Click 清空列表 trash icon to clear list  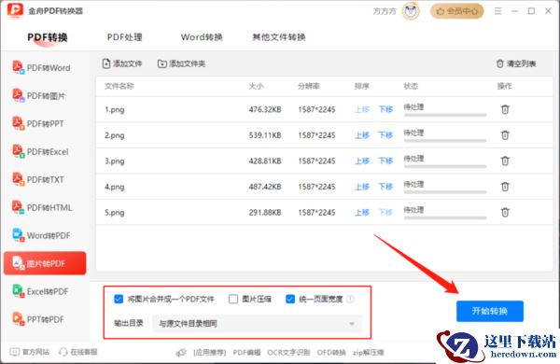[500, 63]
